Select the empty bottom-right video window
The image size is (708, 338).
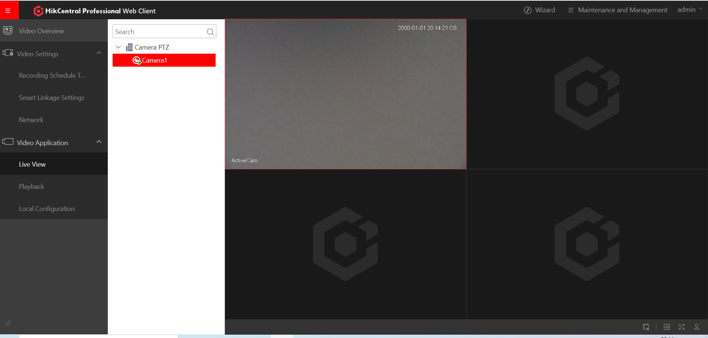click(587, 244)
